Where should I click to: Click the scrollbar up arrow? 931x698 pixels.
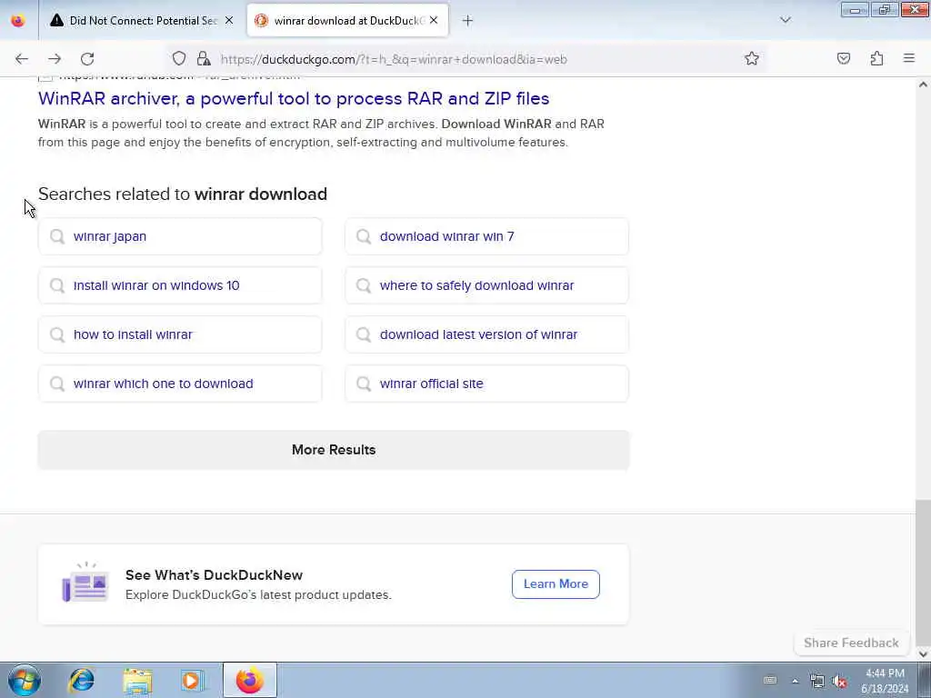click(923, 85)
